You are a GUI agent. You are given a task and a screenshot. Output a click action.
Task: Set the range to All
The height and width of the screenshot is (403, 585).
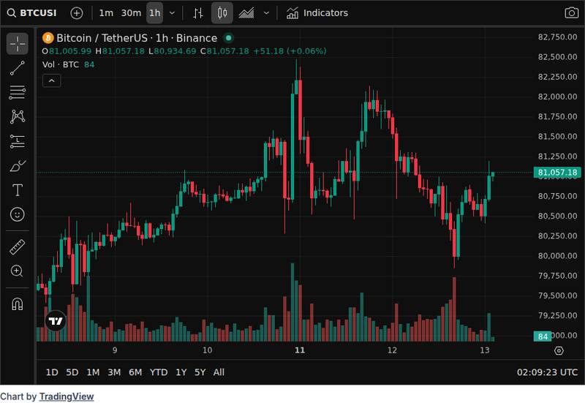click(x=219, y=372)
